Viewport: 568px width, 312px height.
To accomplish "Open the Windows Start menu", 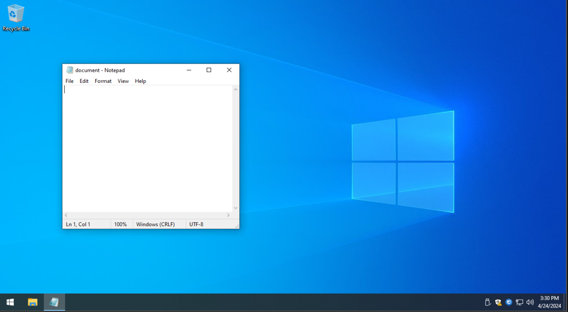I will 10,302.
